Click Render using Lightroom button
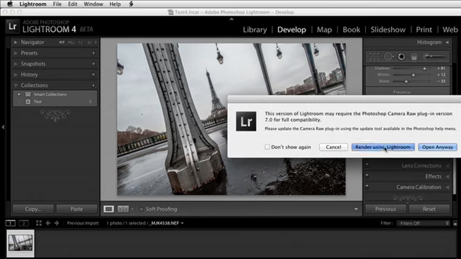Viewport: 461px width, 259px height. [x=383, y=147]
